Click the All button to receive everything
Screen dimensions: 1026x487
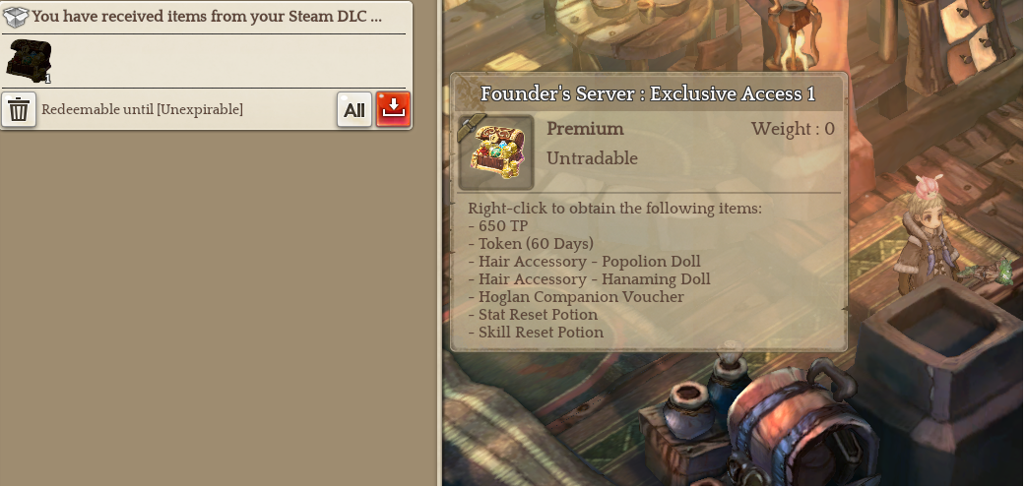pos(354,109)
